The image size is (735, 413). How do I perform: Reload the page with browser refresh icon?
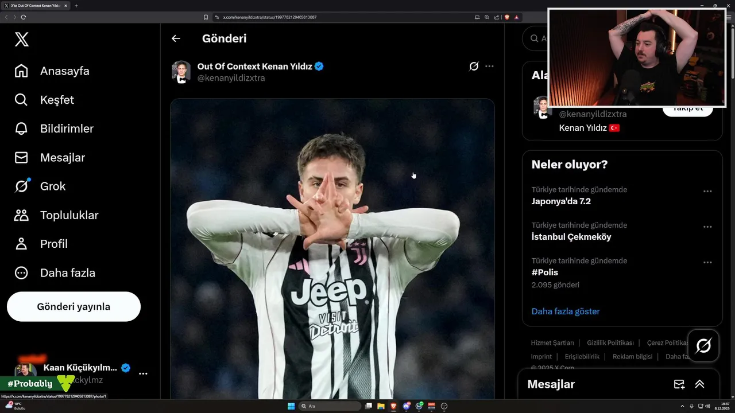(x=24, y=17)
